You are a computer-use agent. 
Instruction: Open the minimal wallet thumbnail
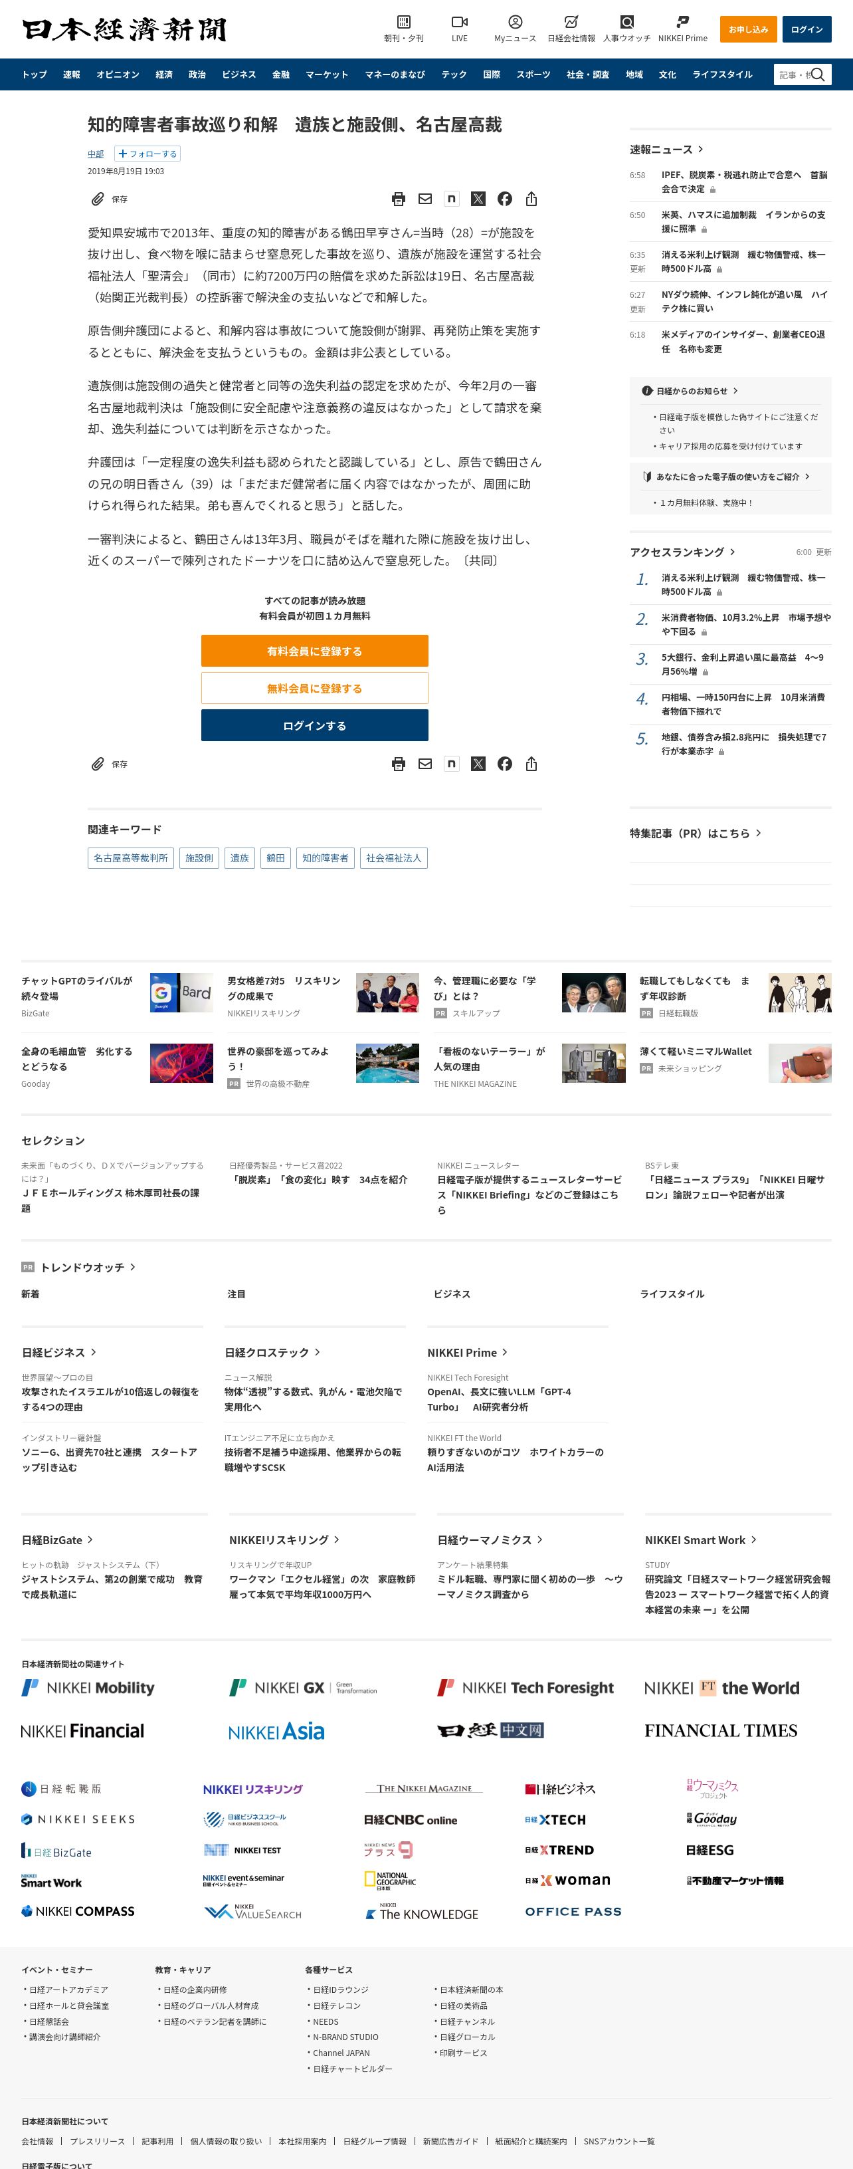[800, 1064]
